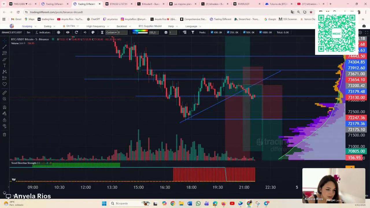Screen dimensions: 370x208
Task: Click the custom range number field showing 0
Action: [122, 32]
